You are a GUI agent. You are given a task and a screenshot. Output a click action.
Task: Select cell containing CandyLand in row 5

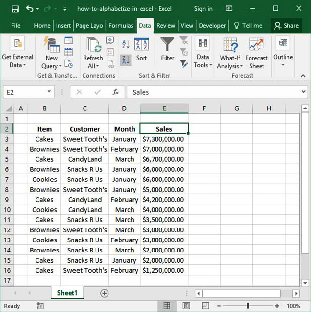tap(84, 159)
